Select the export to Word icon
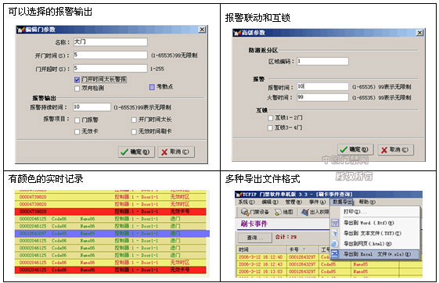Viewport: 439px width, 283px height. (335, 223)
